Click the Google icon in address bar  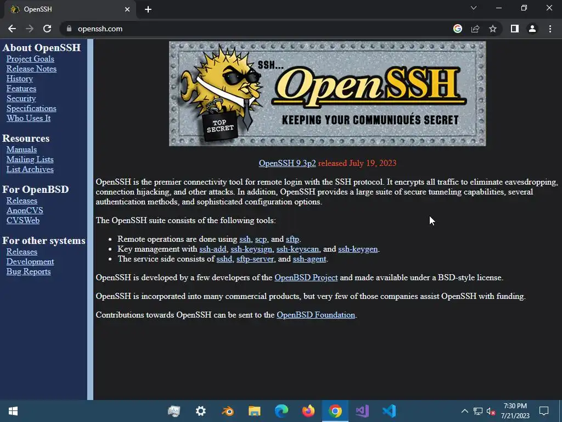(457, 29)
